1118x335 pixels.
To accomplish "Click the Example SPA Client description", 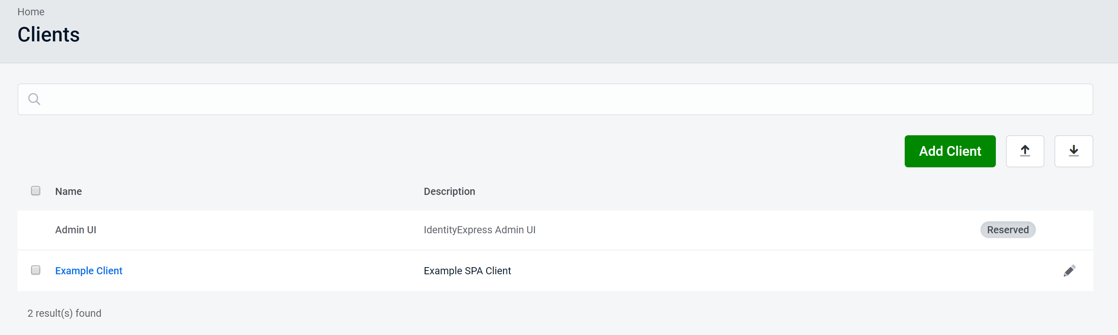I will tap(467, 271).
